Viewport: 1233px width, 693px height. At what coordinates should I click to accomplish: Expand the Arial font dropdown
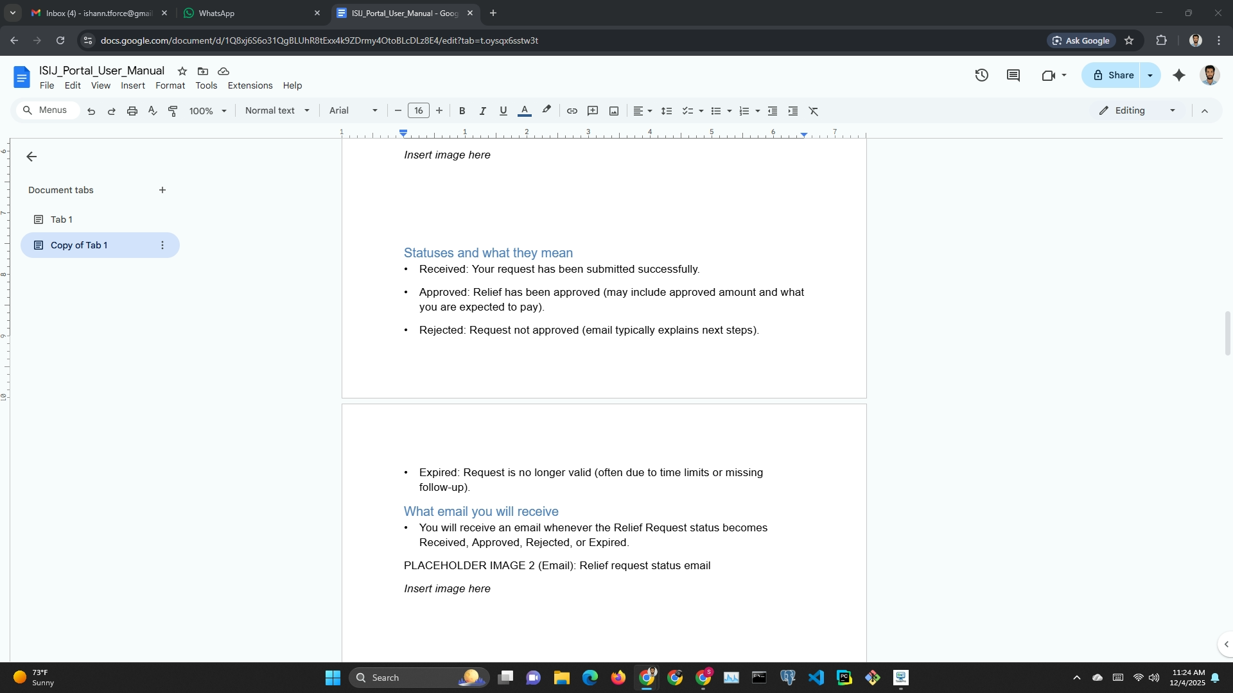tap(353, 110)
